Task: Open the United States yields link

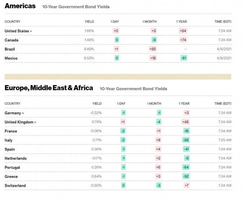Action: point(18,31)
